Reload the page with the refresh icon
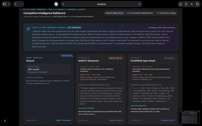 tap(140, 4)
